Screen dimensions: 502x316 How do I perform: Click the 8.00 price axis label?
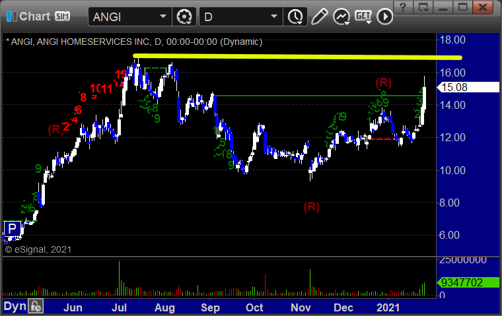pos(449,203)
